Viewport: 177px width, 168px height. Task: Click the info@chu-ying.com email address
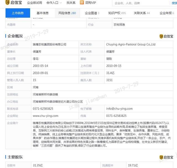(119, 109)
